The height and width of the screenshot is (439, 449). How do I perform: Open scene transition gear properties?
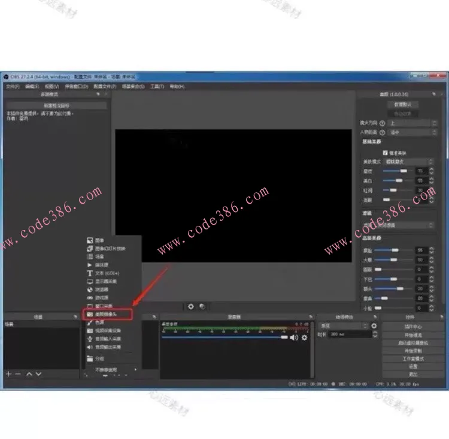click(x=374, y=326)
